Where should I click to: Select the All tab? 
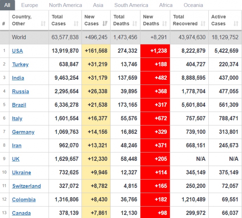pos(7,5)
